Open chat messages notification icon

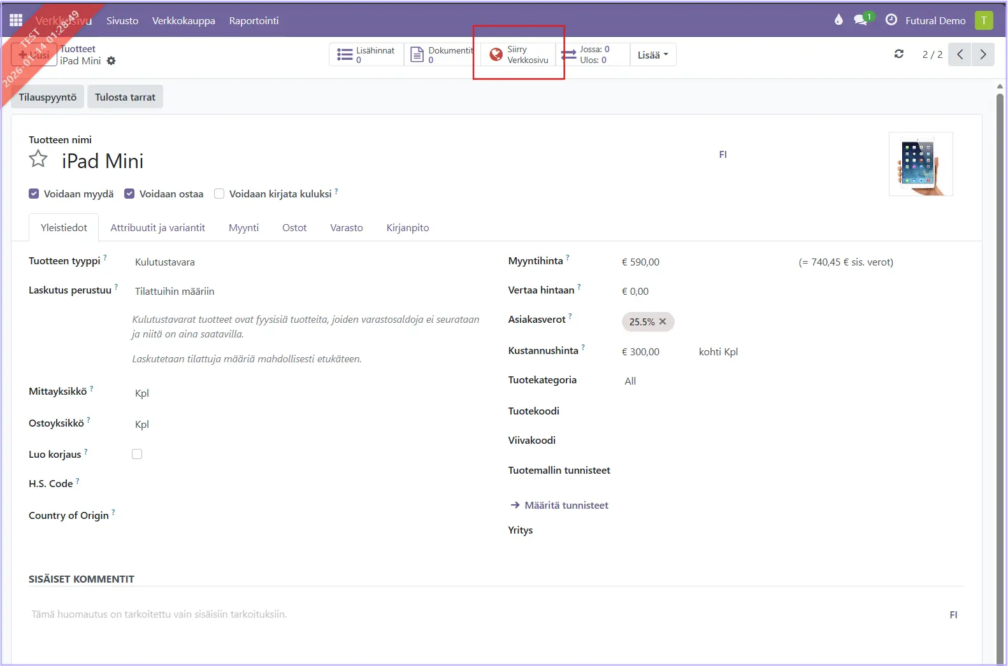coord(861,20)
